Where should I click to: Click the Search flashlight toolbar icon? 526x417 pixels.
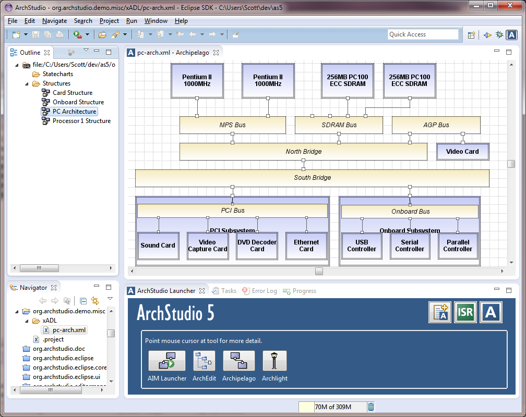(x=115, y=34)
